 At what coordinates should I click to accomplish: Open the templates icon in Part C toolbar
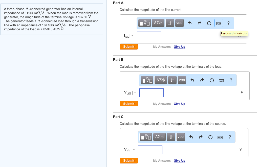pos(146,137)
